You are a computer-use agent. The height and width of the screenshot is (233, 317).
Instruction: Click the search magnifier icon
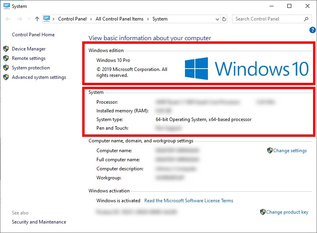click(306, 19)
